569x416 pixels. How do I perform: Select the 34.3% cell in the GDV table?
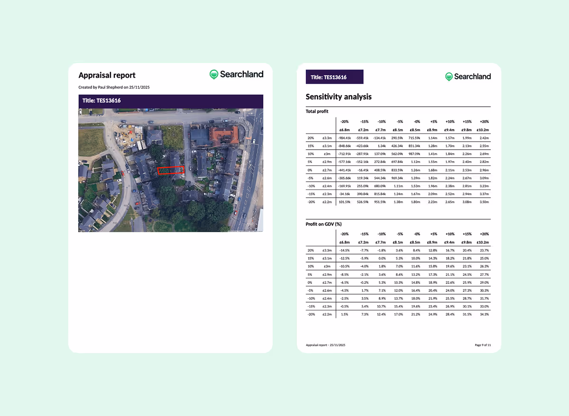(484, 314)
